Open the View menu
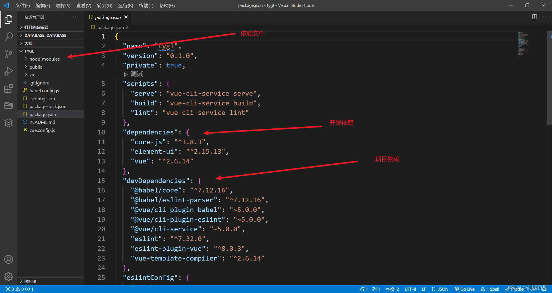This screenshot has width=552, height=293. [x=84, y=5]
